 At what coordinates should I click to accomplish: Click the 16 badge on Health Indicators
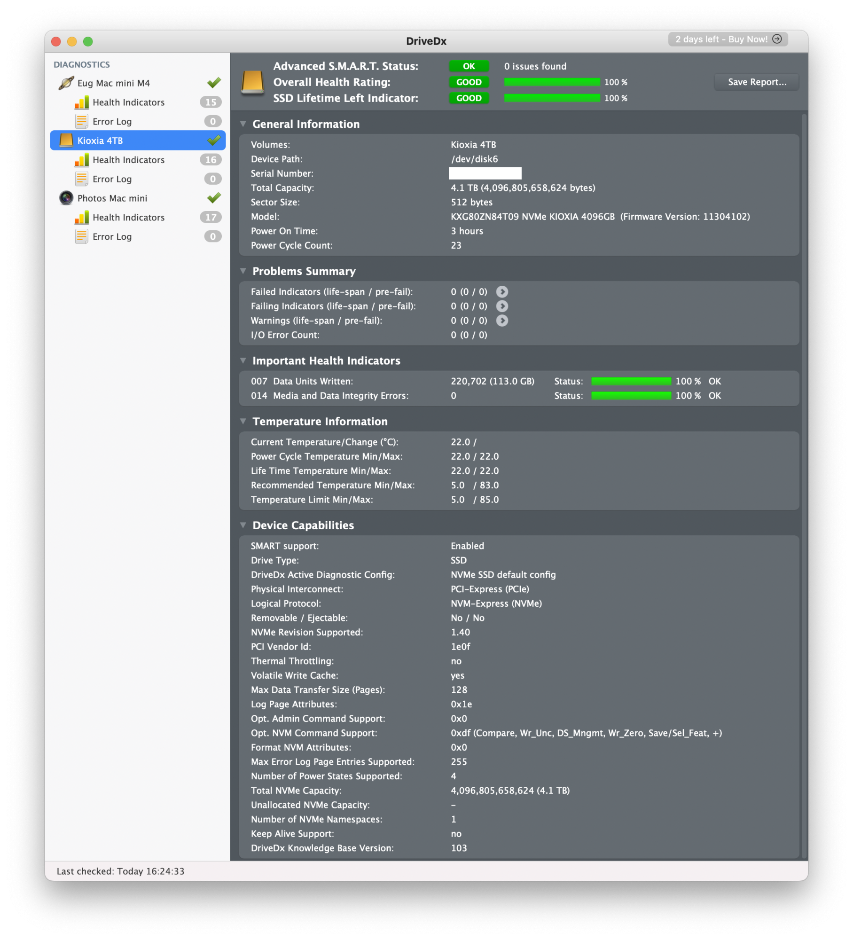tap(211, 160)
